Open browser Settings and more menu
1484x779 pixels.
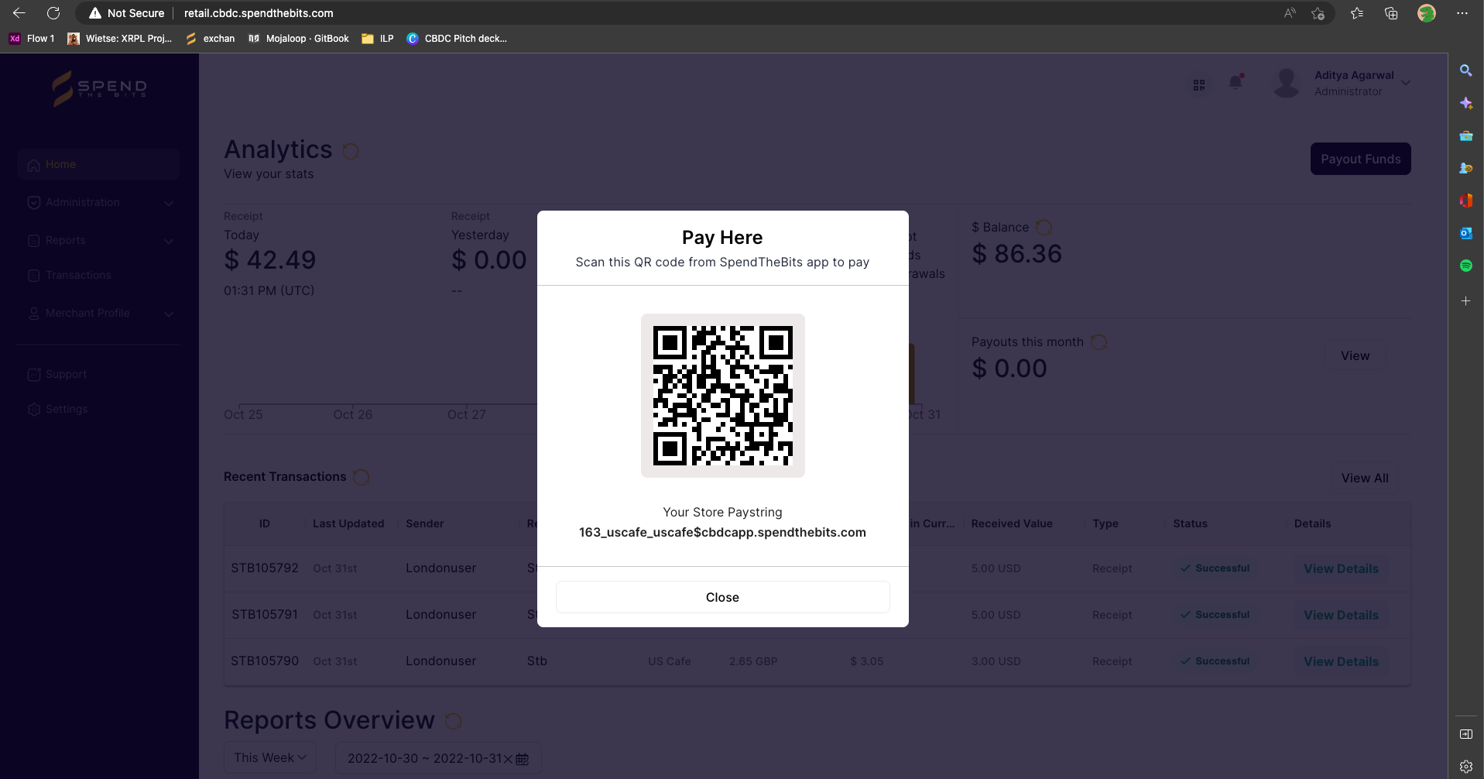click(1462, 13)
